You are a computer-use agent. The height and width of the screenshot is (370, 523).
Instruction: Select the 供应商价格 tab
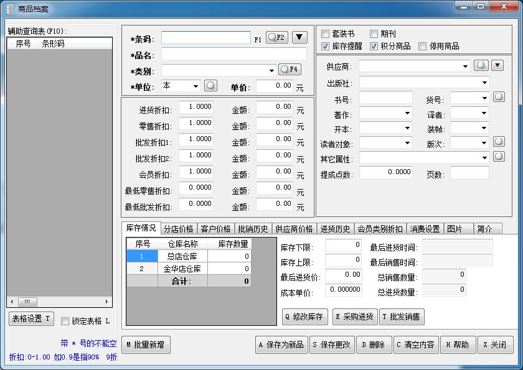click(x=294, y=229)
